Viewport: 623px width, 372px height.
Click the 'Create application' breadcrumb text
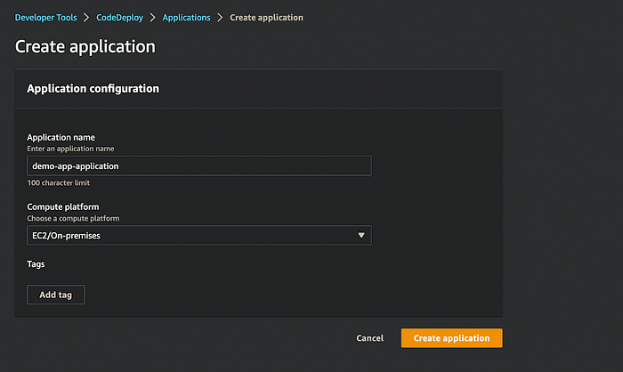[x=266, y=18]
